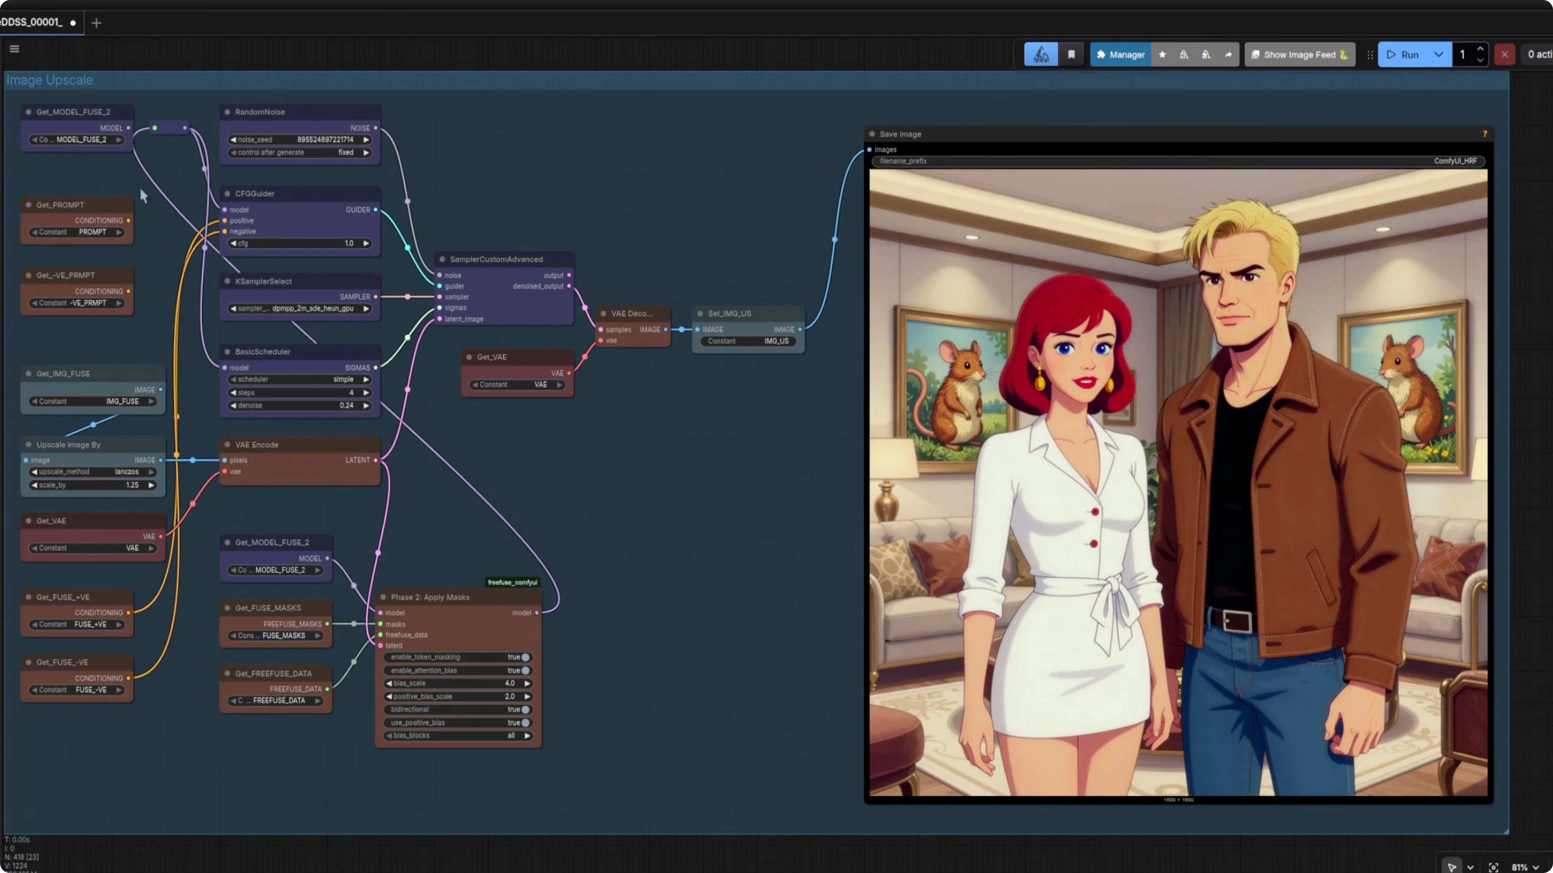This screenshot has height=873, width=1553.
Task: Click the red cancel X icon
Action: (x=1505, y=54)
